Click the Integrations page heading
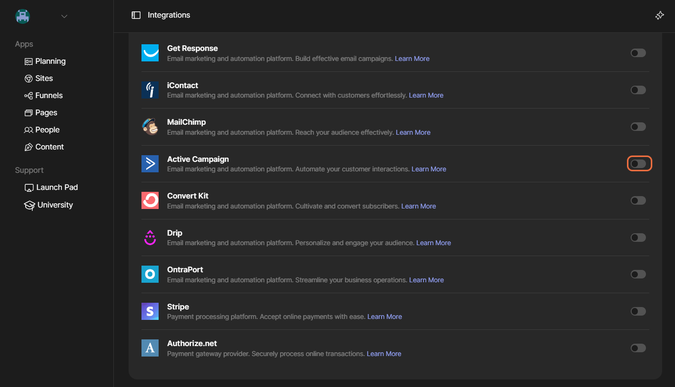 169,15
